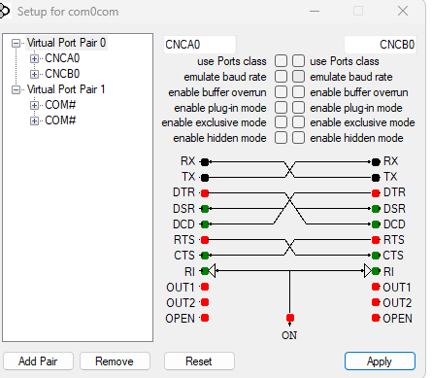Toggle right 'enable buffer overrun' checkbox
Screen dimensions: 432x378
[298, 91]
